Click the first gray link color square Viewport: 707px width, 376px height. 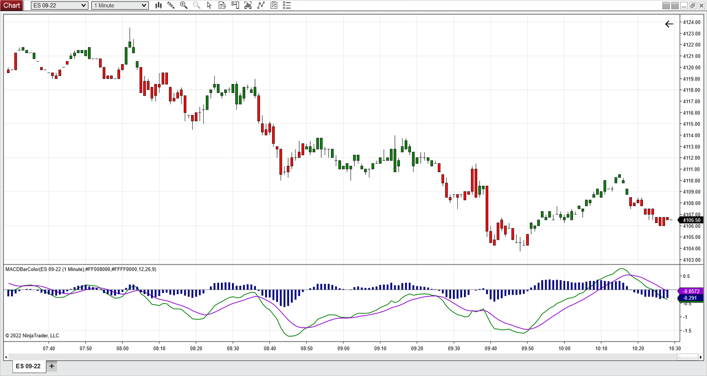click(x=666, y=5)
